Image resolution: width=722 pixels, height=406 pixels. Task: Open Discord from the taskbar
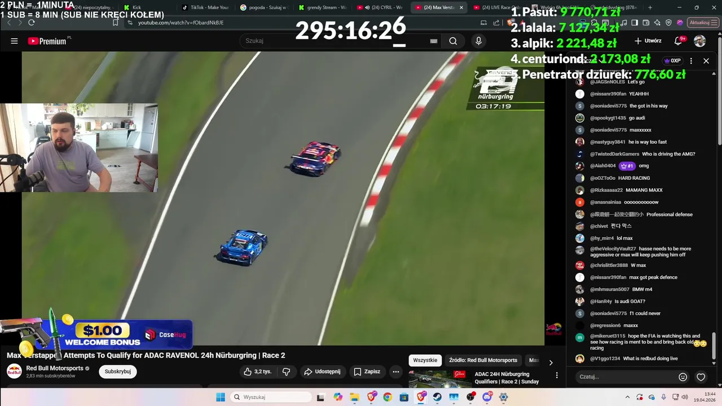coord(487,397)
